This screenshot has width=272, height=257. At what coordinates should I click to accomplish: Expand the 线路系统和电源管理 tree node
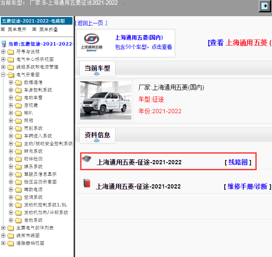pyautogui.click(x=3, y=67)
